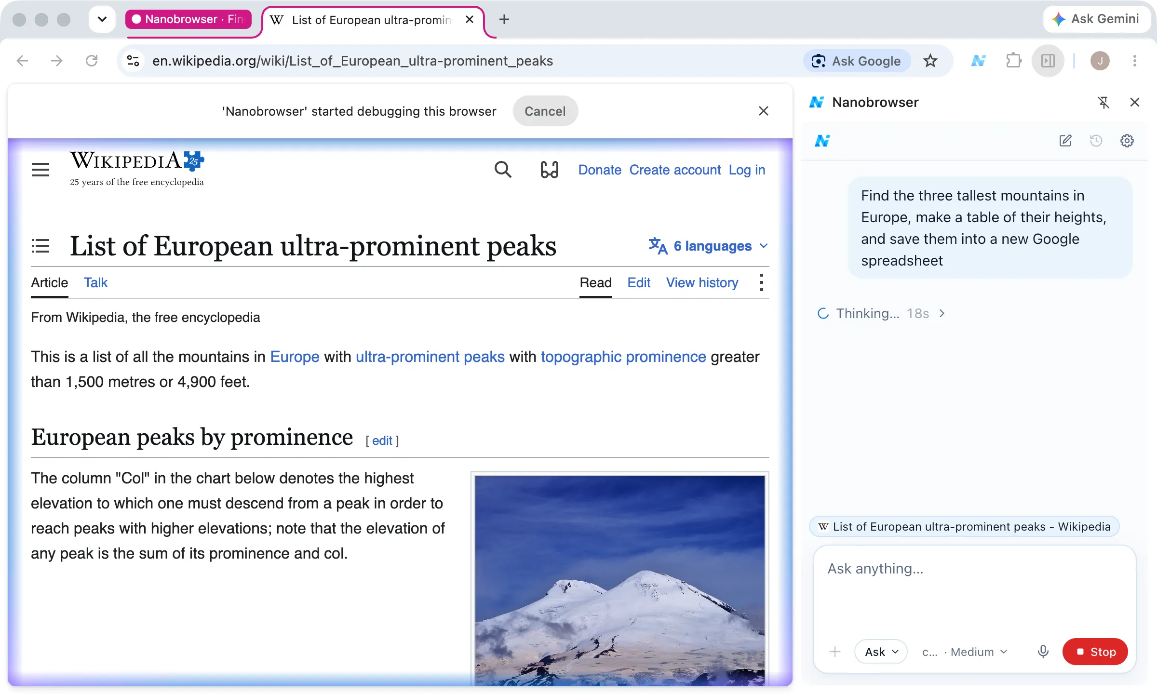Expand the Thinking... 18s details

[x=881, y=313]
